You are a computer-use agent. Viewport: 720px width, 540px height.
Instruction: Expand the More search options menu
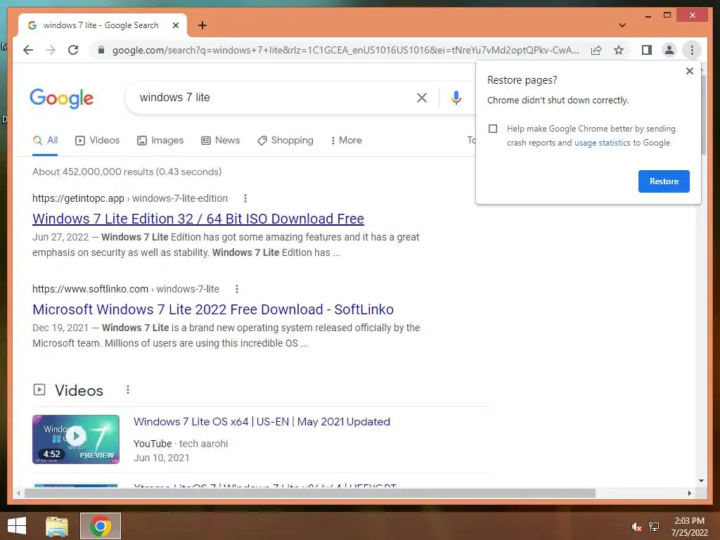tap(346, 141)
